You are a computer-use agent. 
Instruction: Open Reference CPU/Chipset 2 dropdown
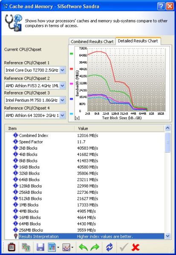63,85
